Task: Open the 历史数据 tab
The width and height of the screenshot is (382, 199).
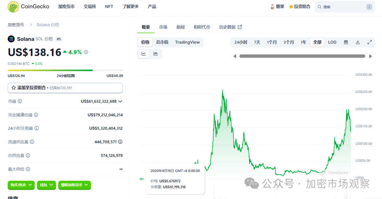Action: [227, 27]
